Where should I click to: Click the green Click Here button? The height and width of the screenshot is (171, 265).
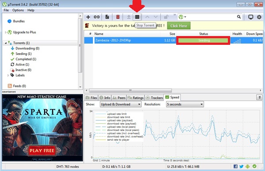pyautogui.click(x=178, y=26)
